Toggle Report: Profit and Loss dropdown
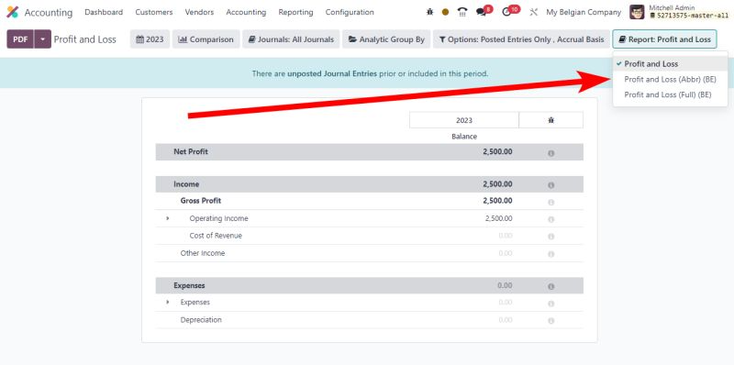 tap(664, 39)
